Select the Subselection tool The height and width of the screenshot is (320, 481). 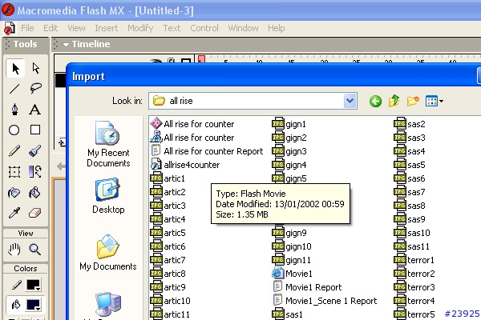35,68
